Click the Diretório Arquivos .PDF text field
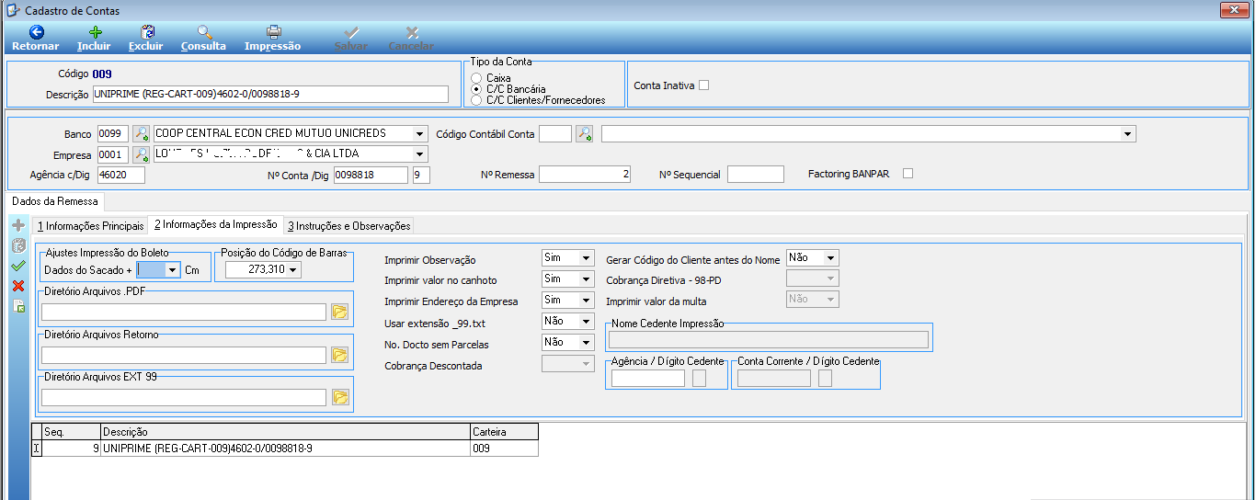Viewport: 1256px width, 500px height. (x=184, y=312)
